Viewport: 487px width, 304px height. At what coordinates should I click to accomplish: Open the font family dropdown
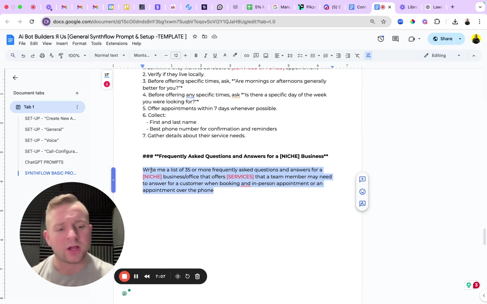click(x=145, y=55)
